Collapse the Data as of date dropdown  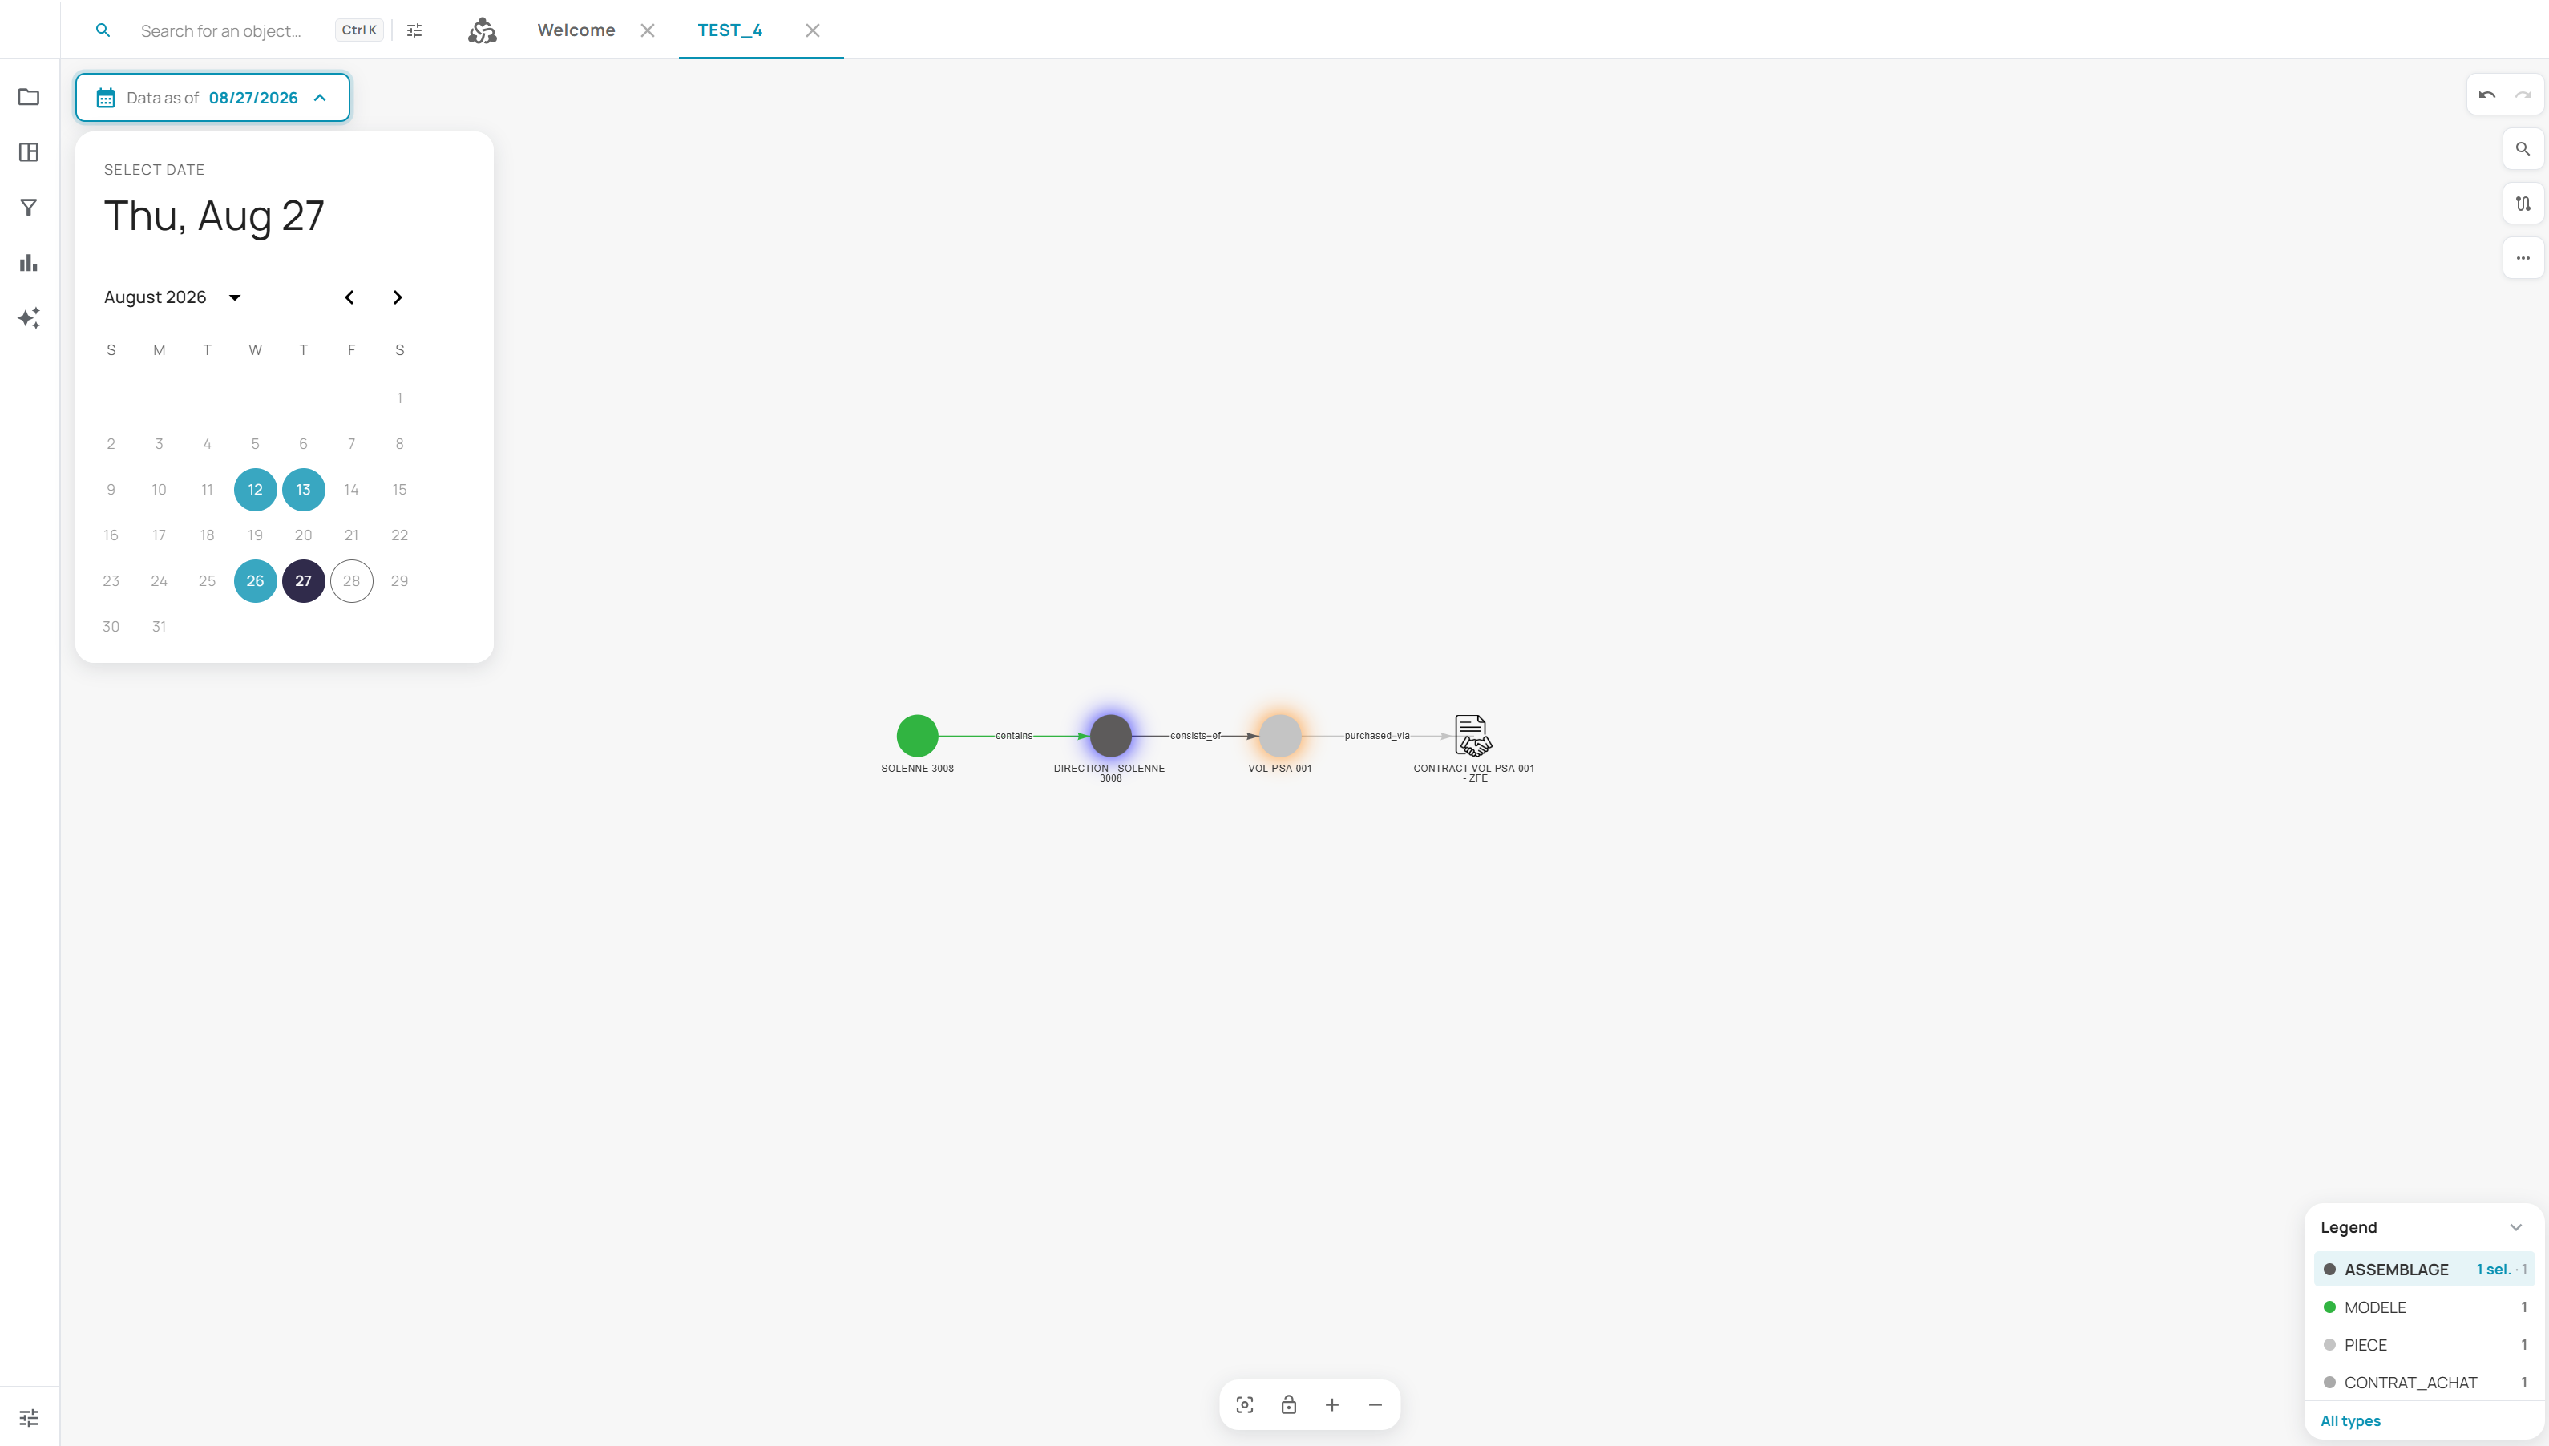click(x=320, y=97)
